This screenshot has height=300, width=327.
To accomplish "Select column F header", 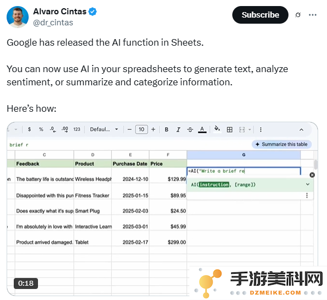I will click(168, 155).
